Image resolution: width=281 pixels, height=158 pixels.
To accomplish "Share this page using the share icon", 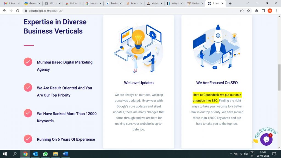I will 242,11.
